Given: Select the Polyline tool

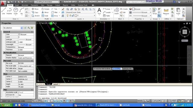Looking at the screenshot, I should (9, 11).
